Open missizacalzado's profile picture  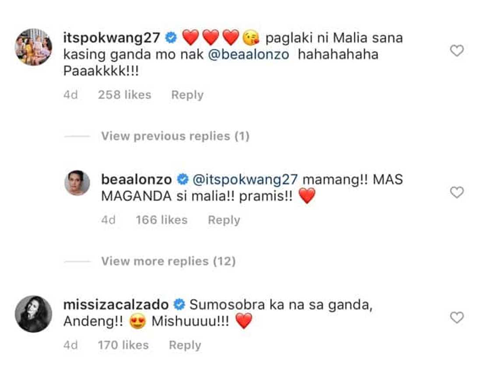[34, 314]
